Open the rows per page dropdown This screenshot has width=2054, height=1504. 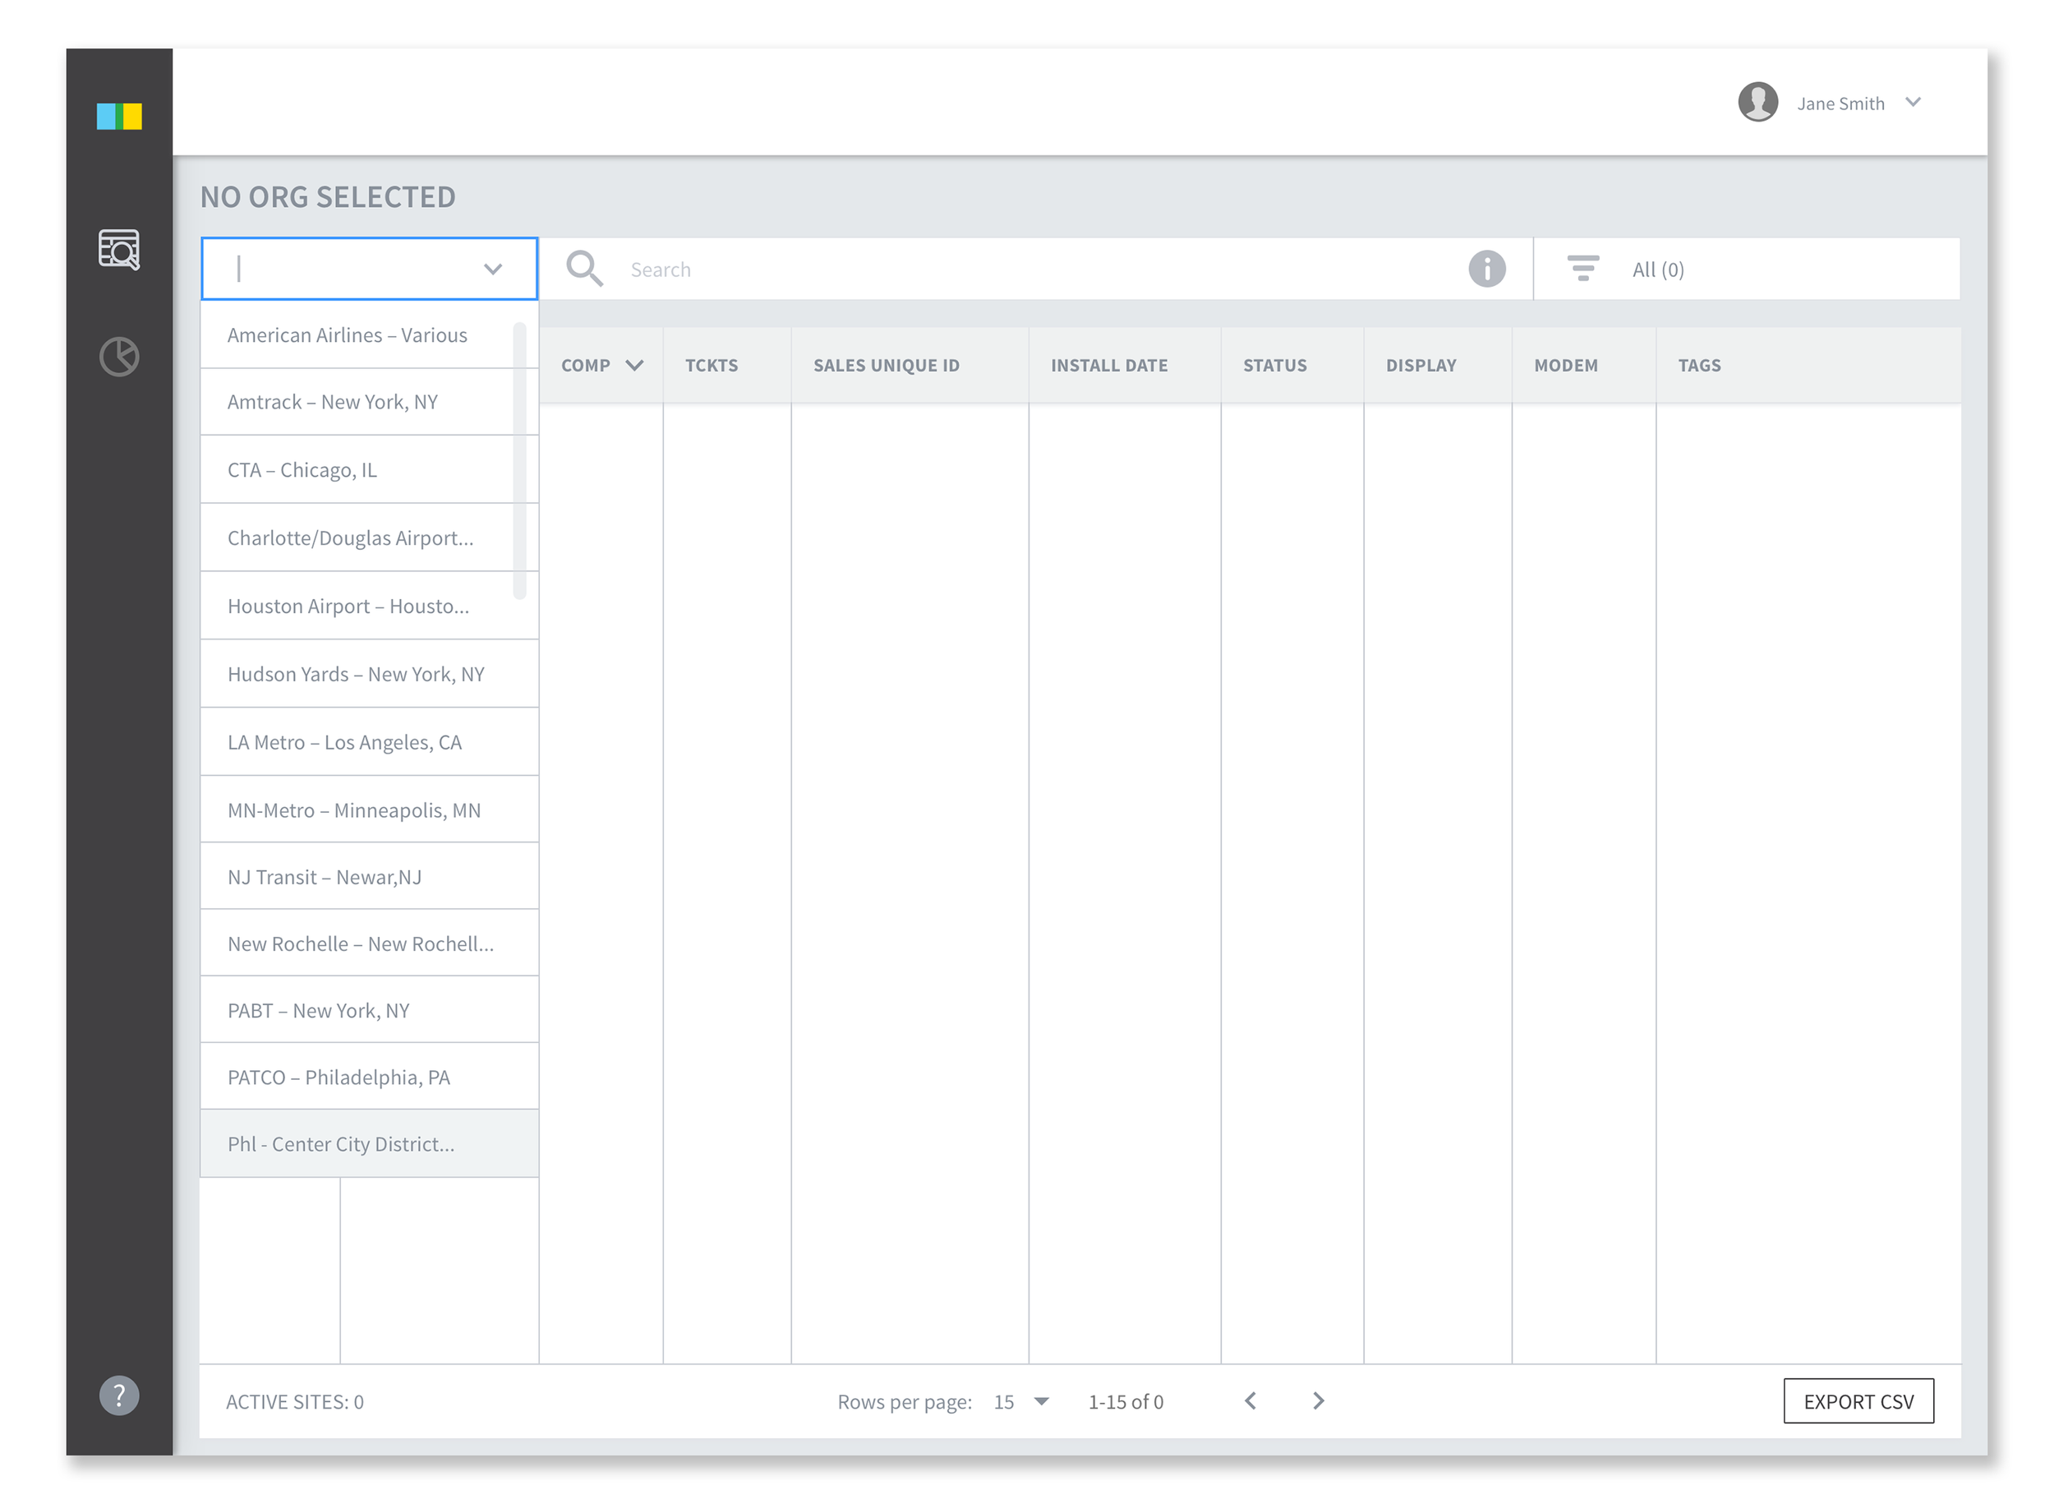[x=1041, y=1401]
